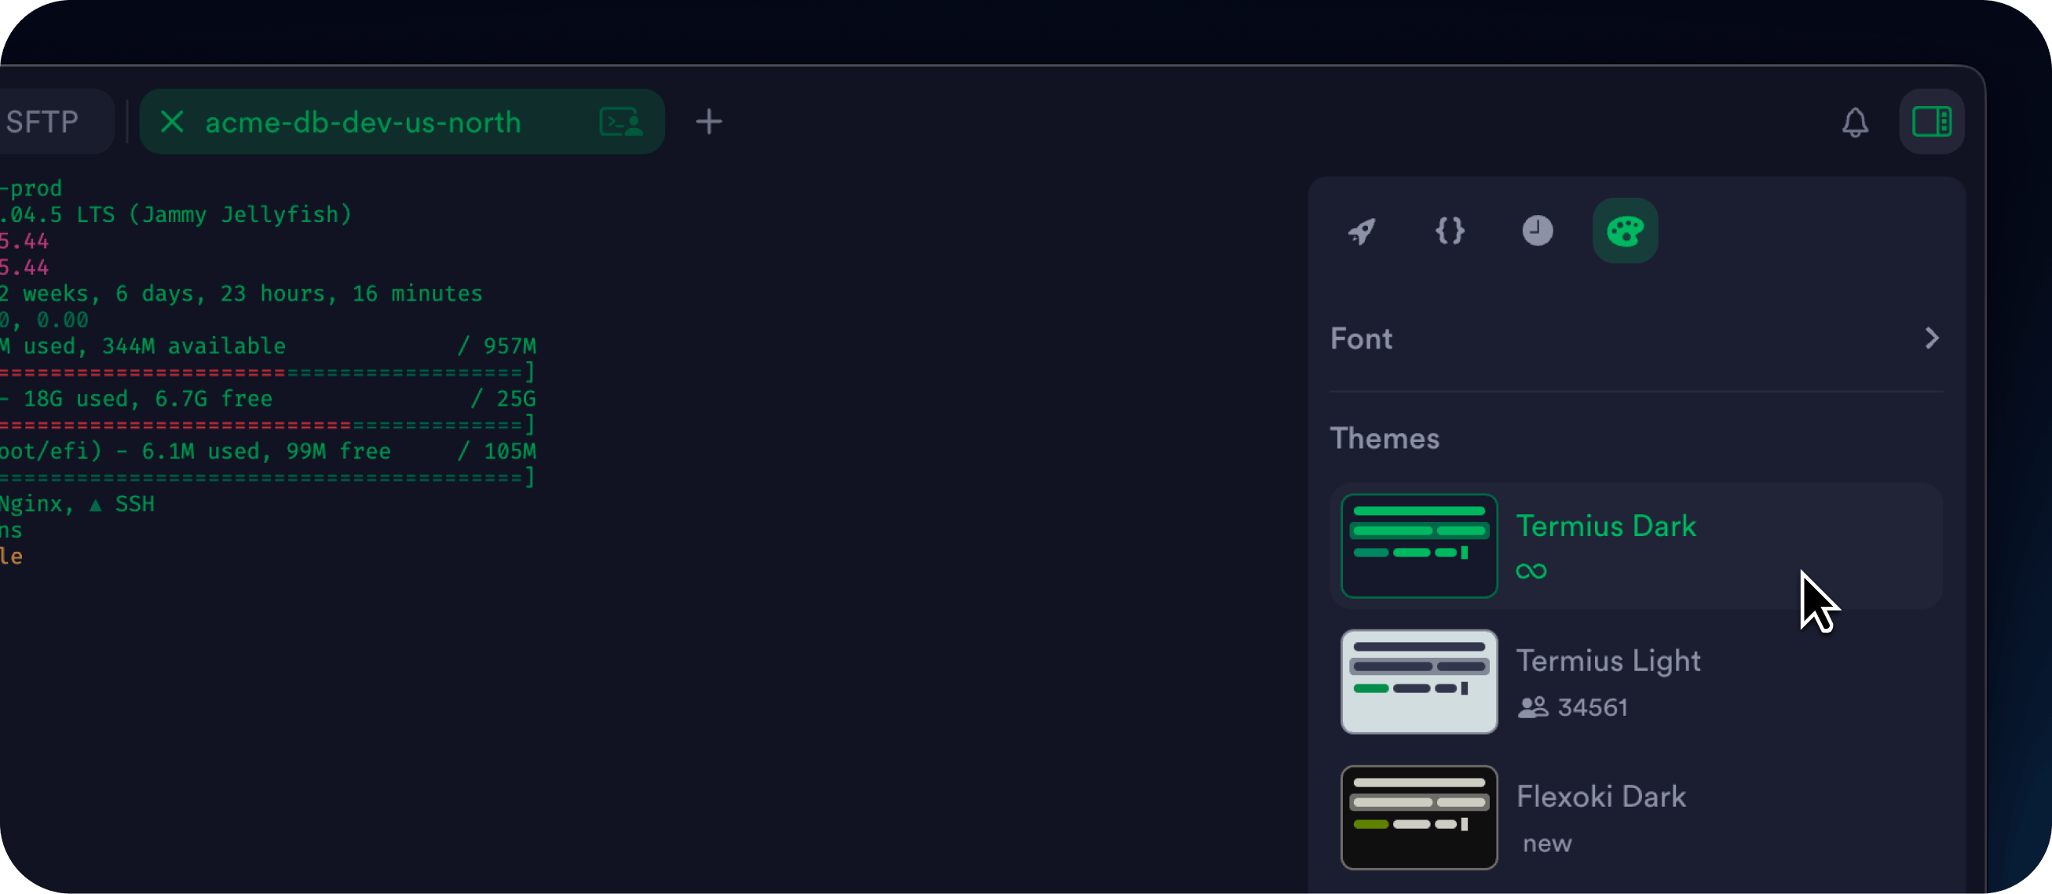This screenshot has width=2052, height=894.
Task: Select the acme-db-dev-us-north tab
Action: pyautogui.click(x=363, y=122)
